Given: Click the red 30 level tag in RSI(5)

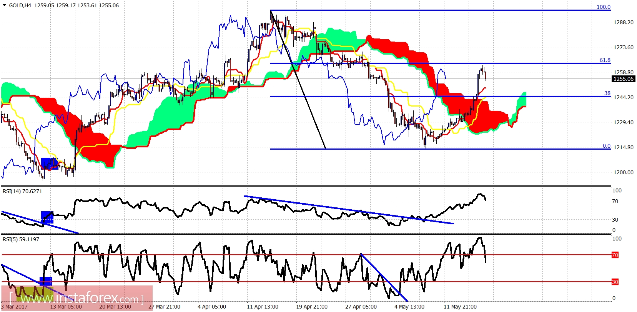Looking at the screenshot, I should pos(615,282).
